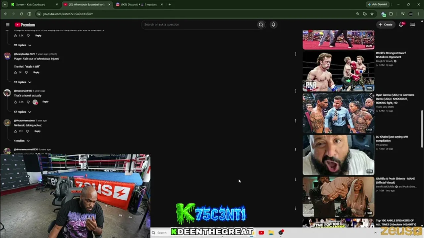Screen dimensions: 424x238
Task: Open DJ Khaled compilation video thumbnail
Action: point(338,155)
